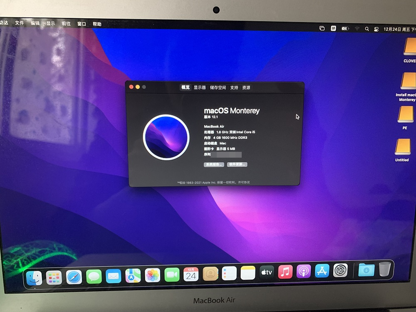Open the 许可协议 link
This screenshot has width=416, height=312.
click(x=244, y=182)
